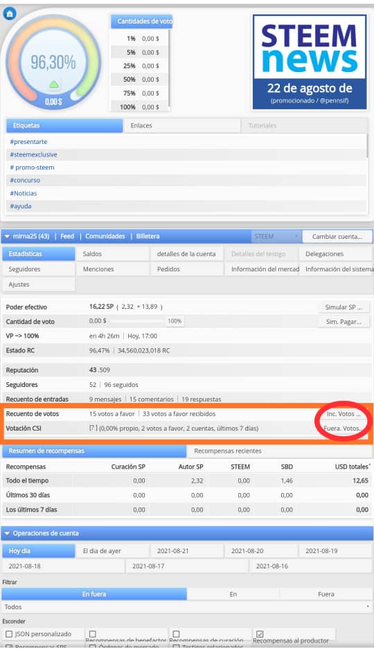Click the vote amount percentage slider
Screen dimensions: 374x657
tap(136, 321)
